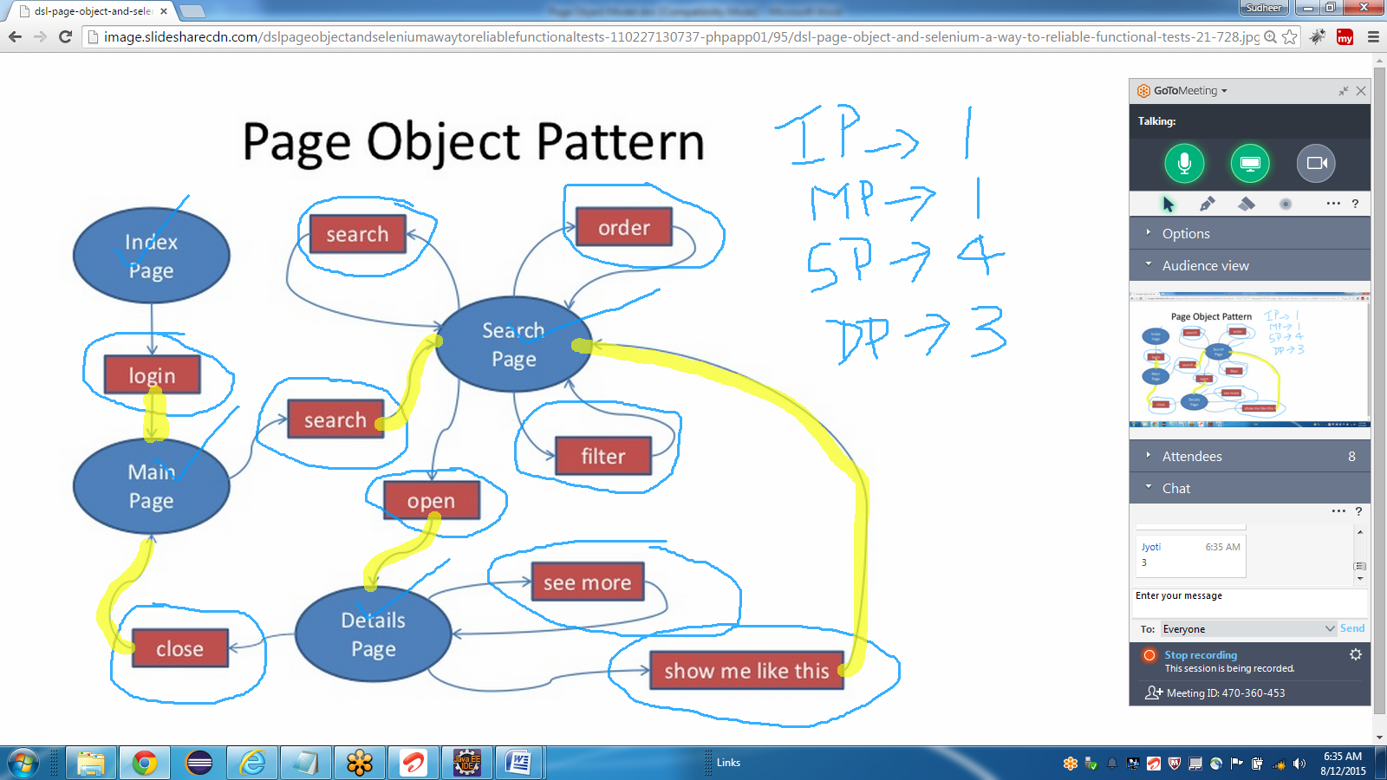
Task: Reload the page in Chrome
Action: pos(65,36)
